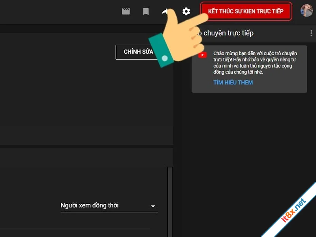Click the TÌM HIỂU THÊM link
Image resolution: width=316 pixels, height=237 pixels.
click(233, 83)
